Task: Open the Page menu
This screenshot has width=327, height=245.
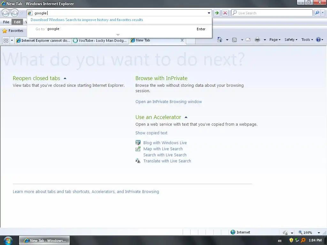Action: tap(275, 40)
